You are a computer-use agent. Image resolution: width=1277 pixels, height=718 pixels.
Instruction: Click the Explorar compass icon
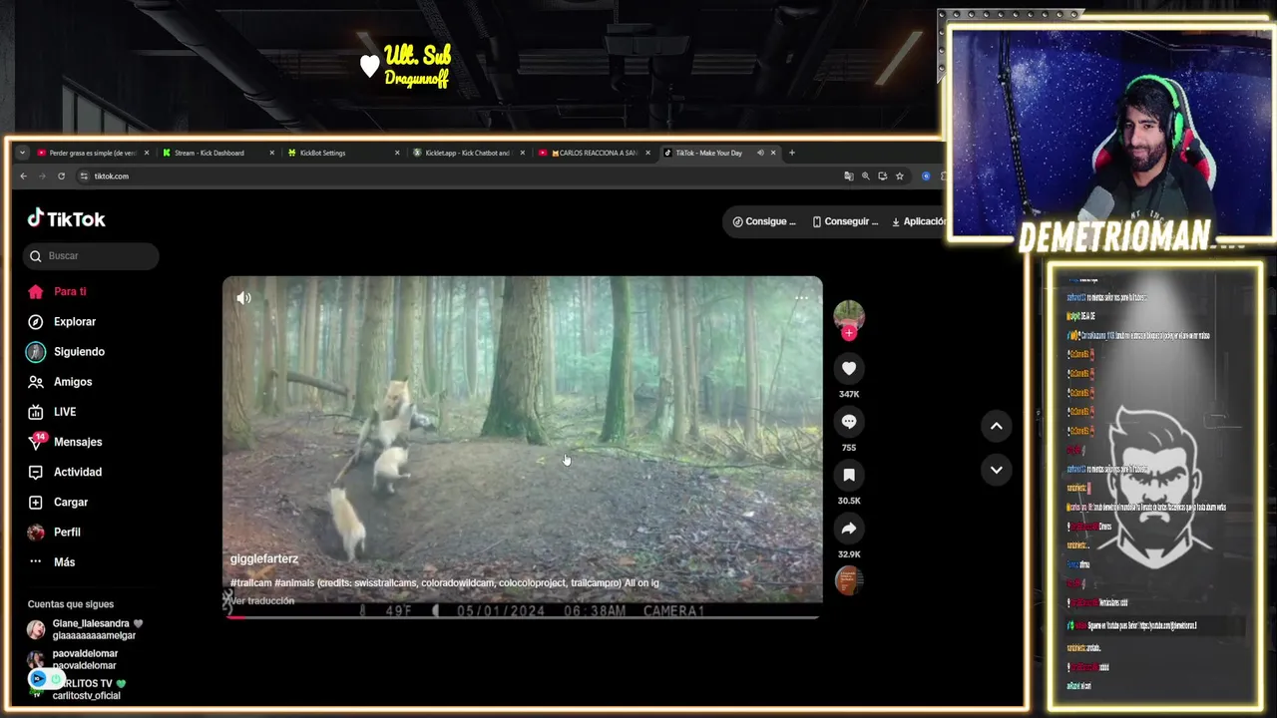point(36,322)
